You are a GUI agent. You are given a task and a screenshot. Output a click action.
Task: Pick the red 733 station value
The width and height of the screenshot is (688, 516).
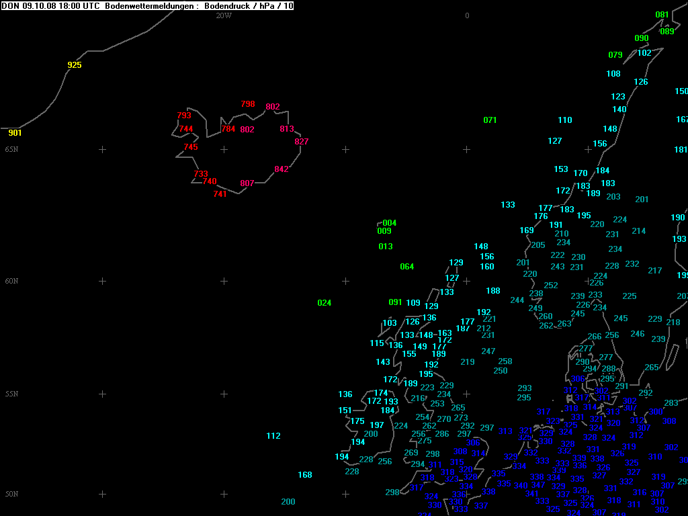201,174
